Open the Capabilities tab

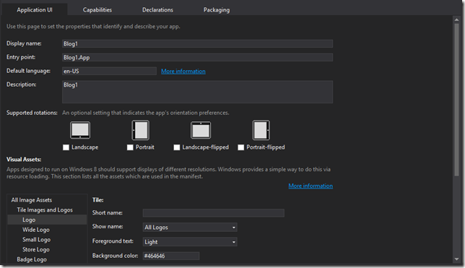pyautogui.click(x=97, y=10)
